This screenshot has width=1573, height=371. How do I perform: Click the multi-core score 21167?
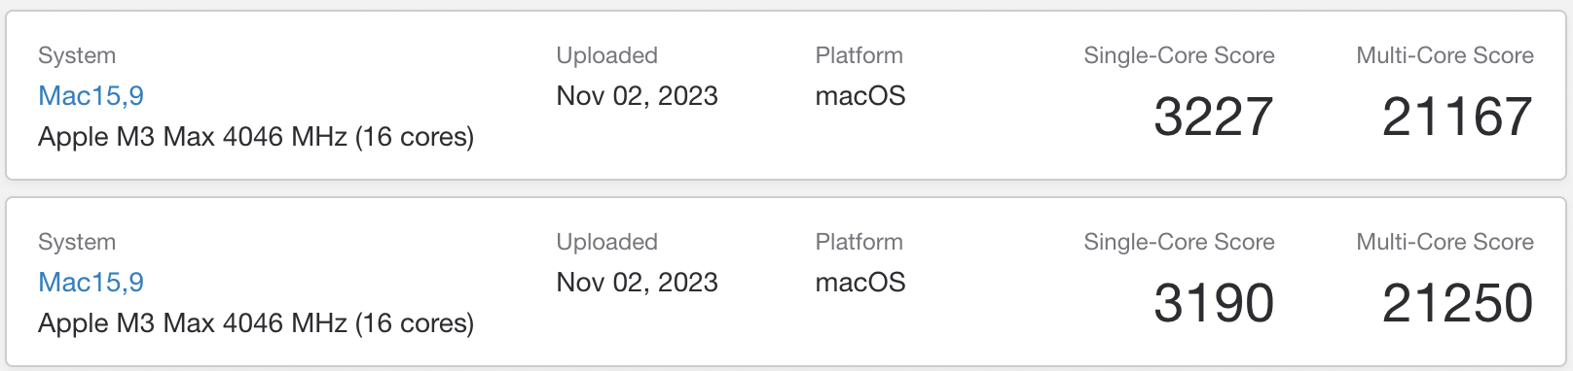click(1457, 117)
